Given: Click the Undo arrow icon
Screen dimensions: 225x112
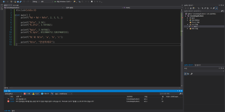Looking at the screenshot, I should pos(24,2).
